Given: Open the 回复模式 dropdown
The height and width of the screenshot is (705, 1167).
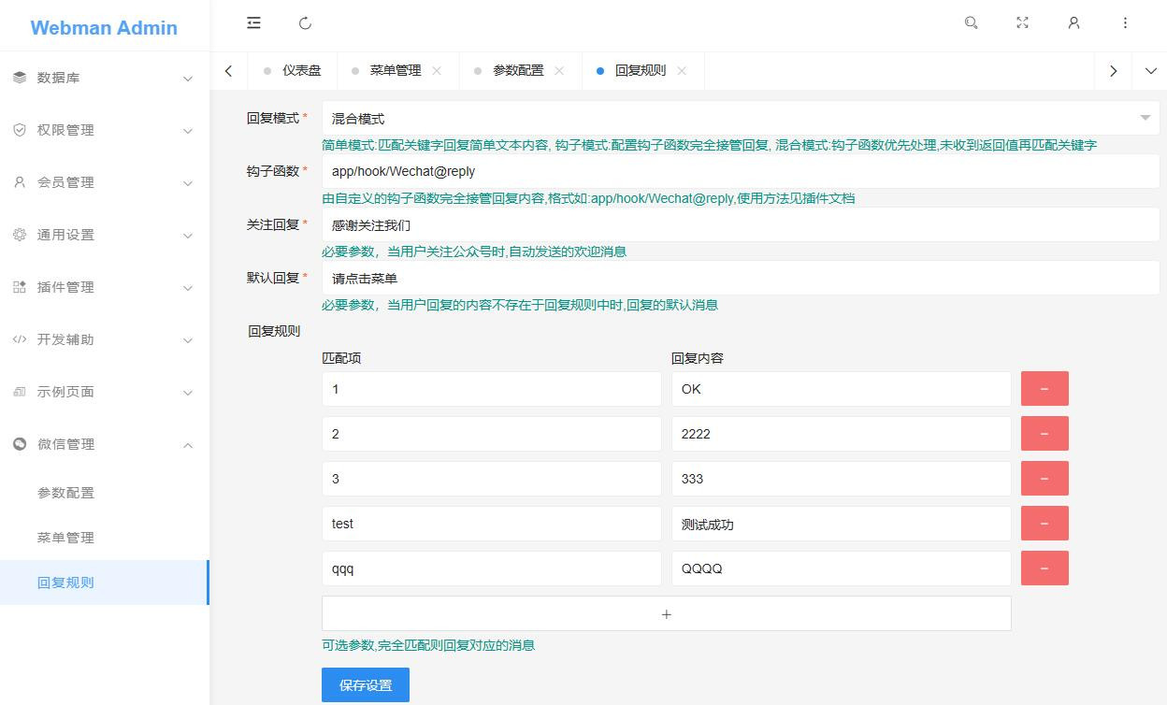Looking at the screenshot, I should (x=741, y=119).
